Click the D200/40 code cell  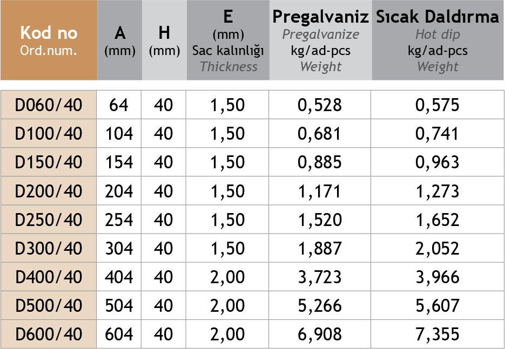(x=49, y=191)
